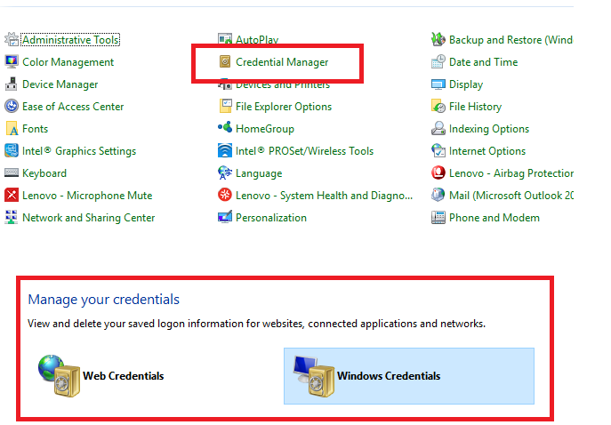Open Lenovo - System Health and Diagnostics link
Image resolution: width=611 pixels, height=425 pixels.
coord(325,196)
